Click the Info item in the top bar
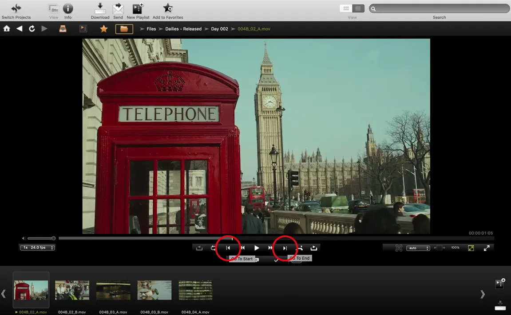 coord(67,8)
